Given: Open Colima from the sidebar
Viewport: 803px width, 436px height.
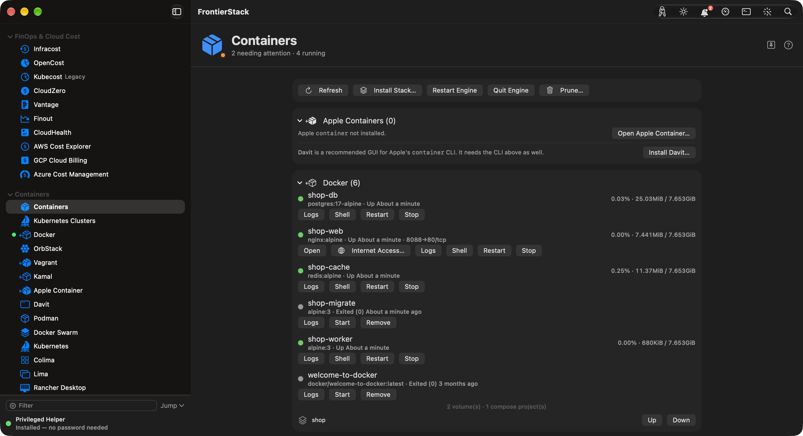Looking at the screenshot, I should click(x=95, y=360).
